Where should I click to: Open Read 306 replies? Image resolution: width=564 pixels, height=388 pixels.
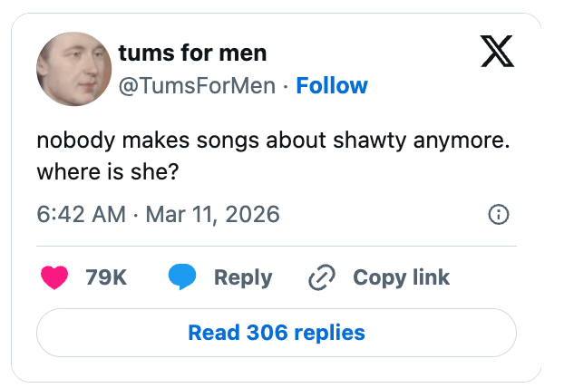click(276, 333)
